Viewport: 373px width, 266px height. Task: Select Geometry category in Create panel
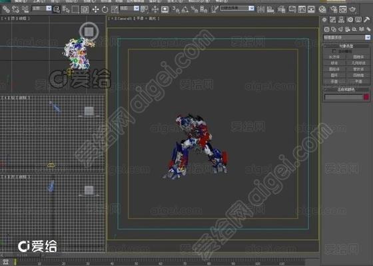pyautogui.click(x=326, y=29)
